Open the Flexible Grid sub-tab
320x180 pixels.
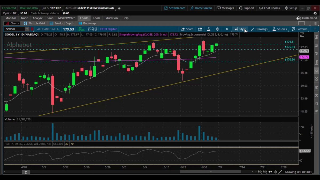pyautogui.click(x=34, y=23)
